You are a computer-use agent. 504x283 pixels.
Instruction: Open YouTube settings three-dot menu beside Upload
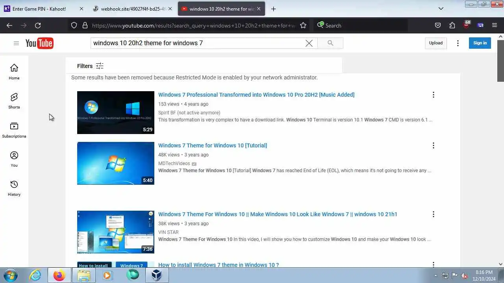point(458,43)
